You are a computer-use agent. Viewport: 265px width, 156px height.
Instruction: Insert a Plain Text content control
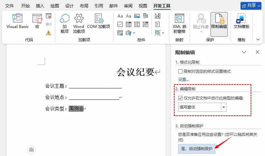[x=129, y=16]
